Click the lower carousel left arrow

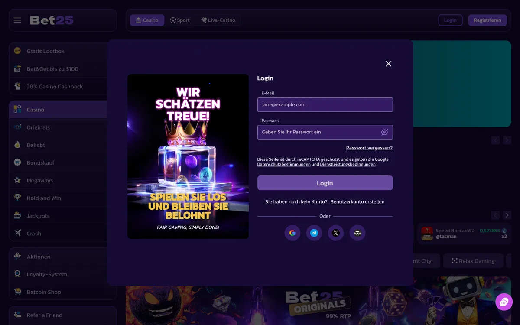click(495, 215)
